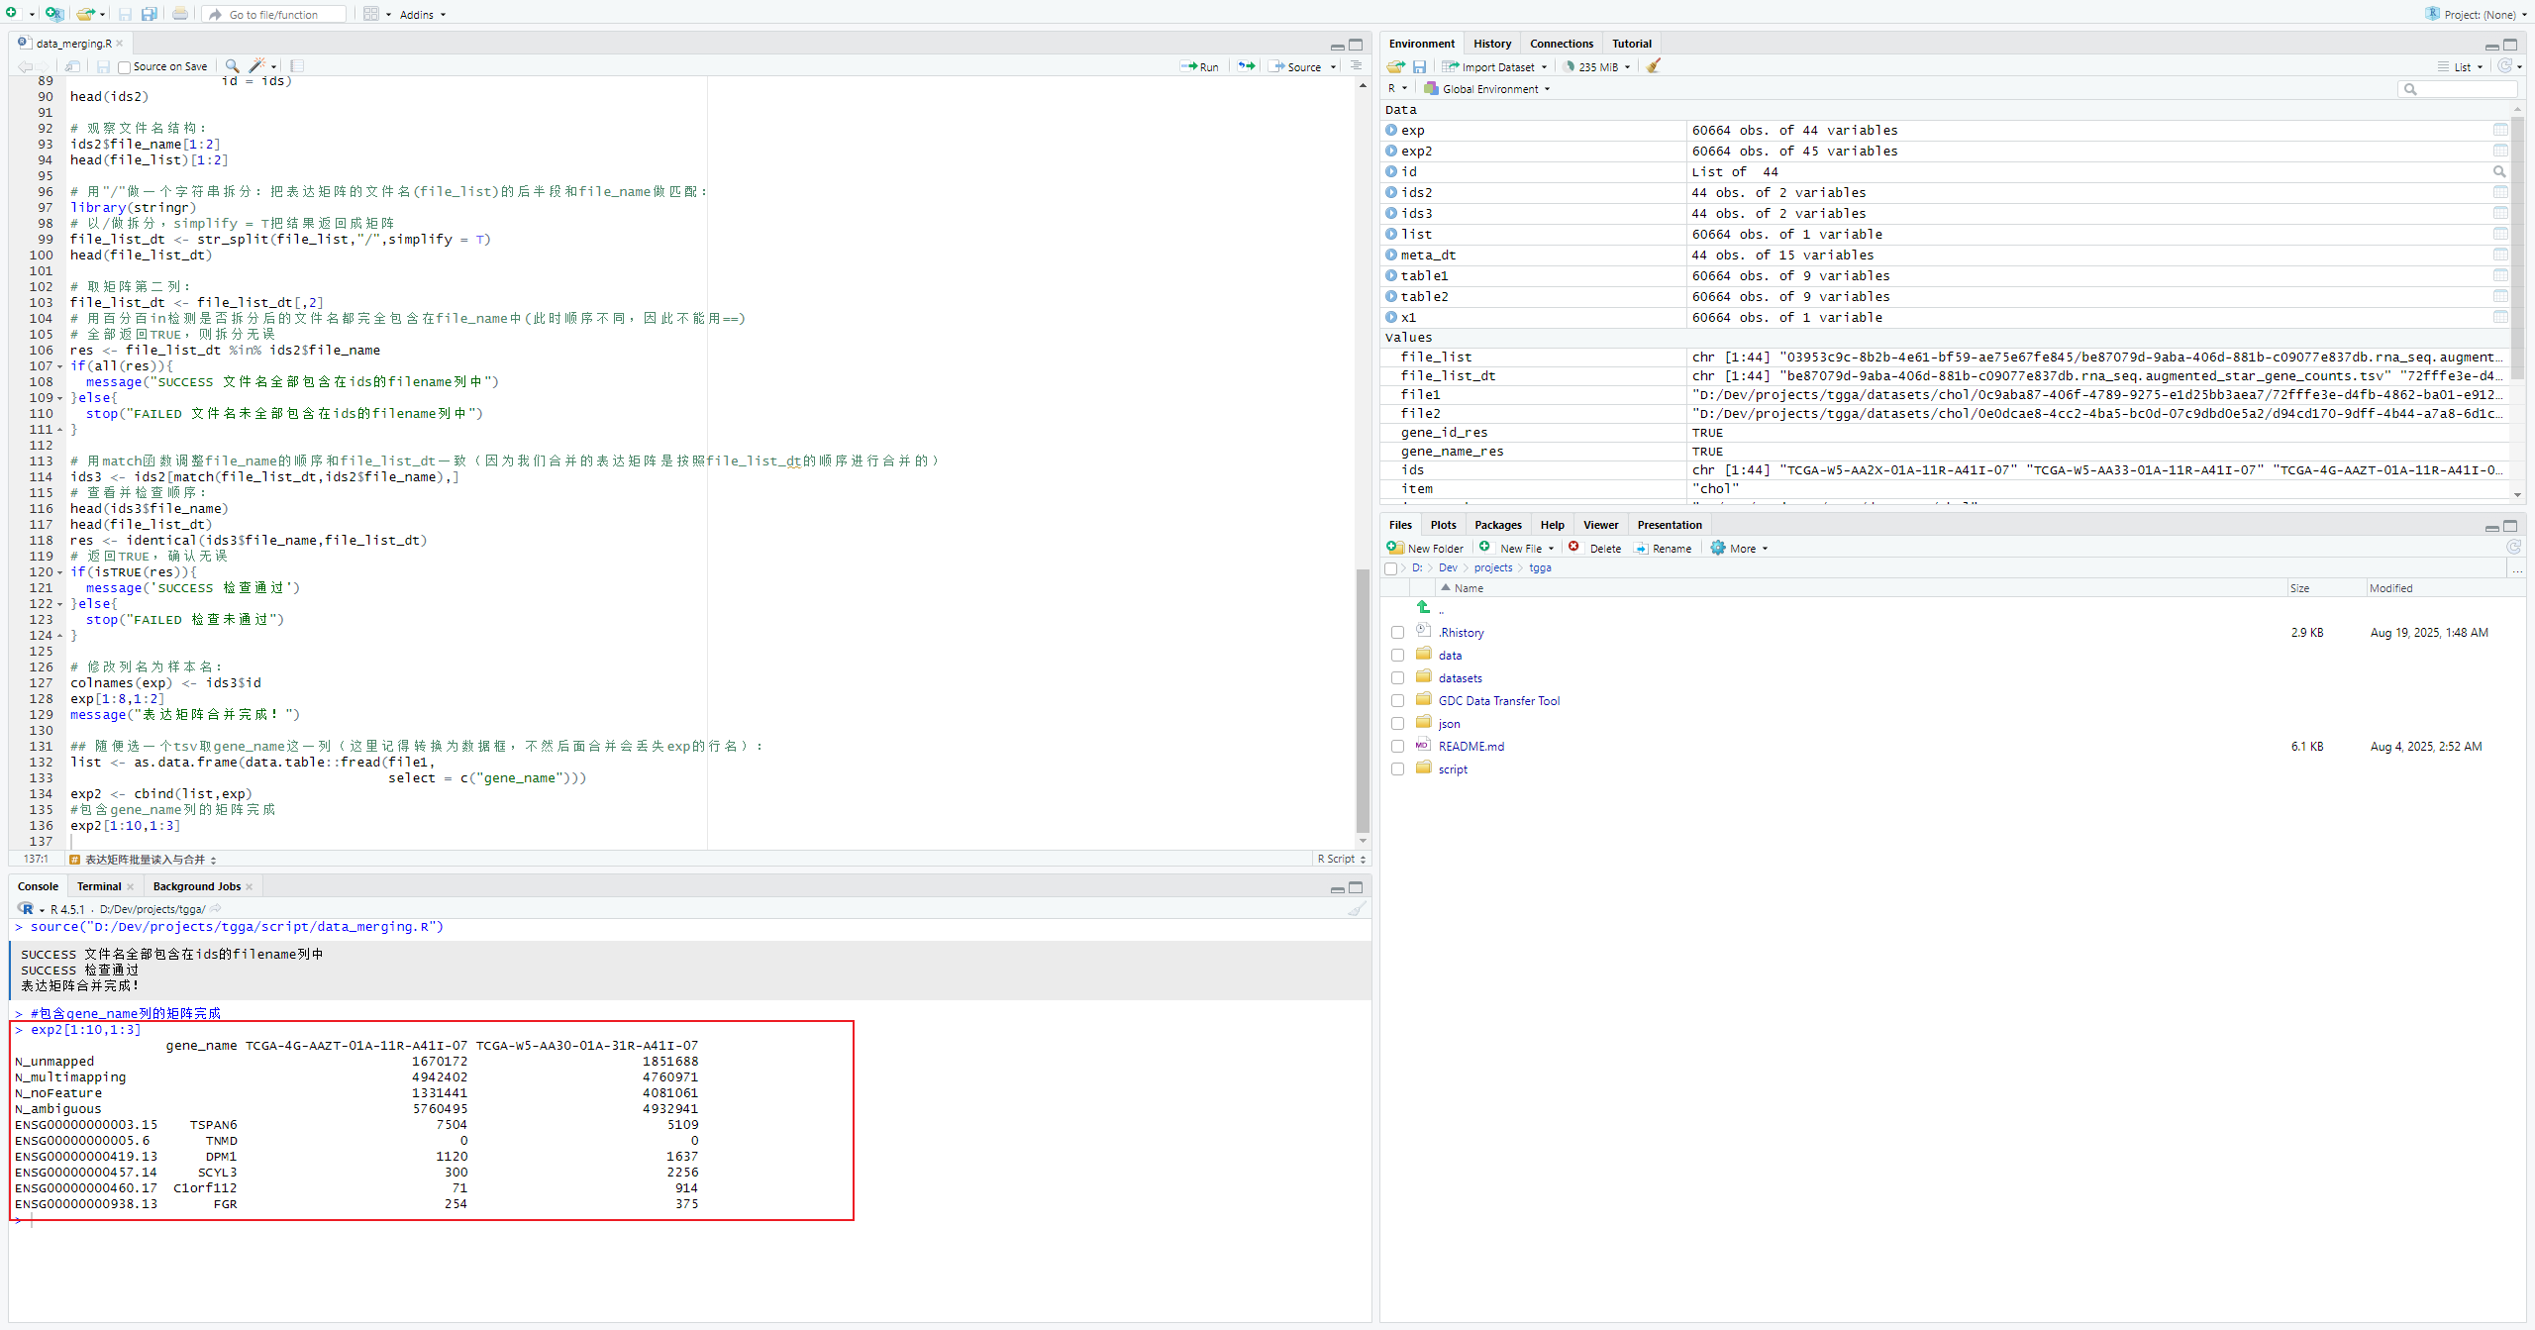Load workspace in Environment pane
This screenshot has height=1330, width=2535.
tap(1395, 66)
